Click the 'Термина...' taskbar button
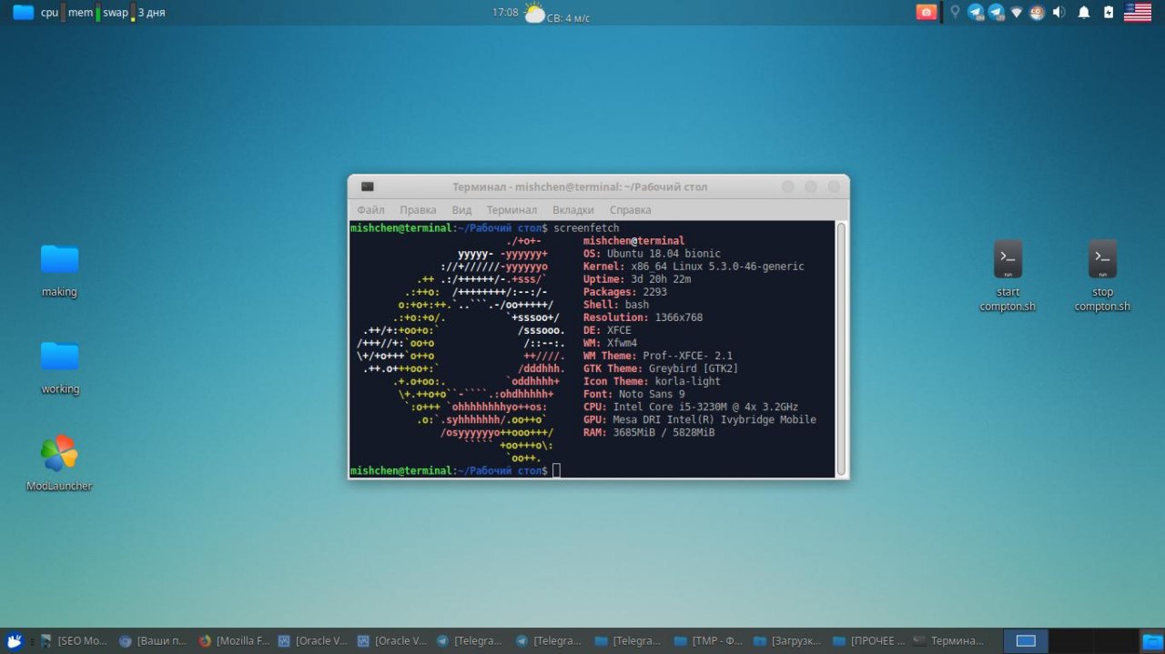The width and height of the screenshot is (1165, 654). click(947, 641)
